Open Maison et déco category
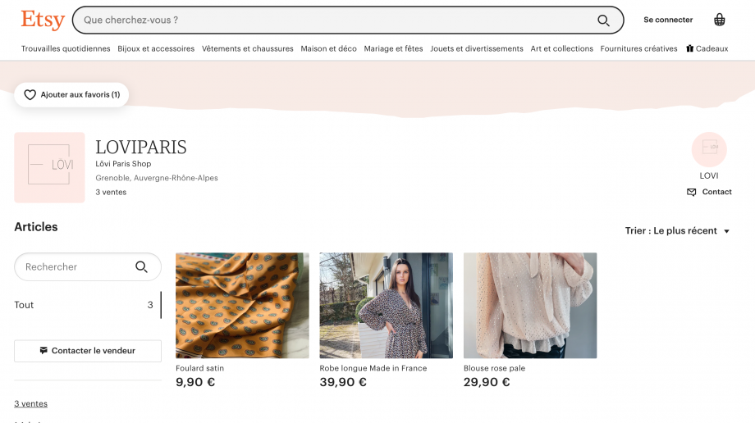755x423 pixels. click(x=328, y=48)
